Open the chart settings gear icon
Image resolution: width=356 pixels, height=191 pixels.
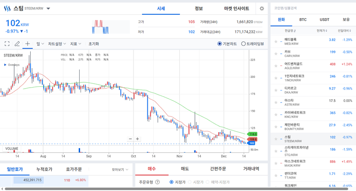(x=262, y=8)
